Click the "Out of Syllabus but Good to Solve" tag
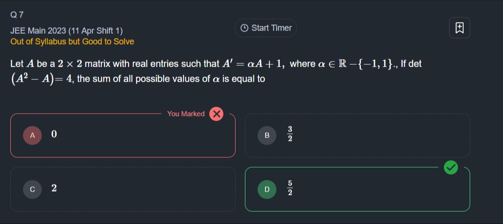This screenshot has height=224, width=503. 72,42
